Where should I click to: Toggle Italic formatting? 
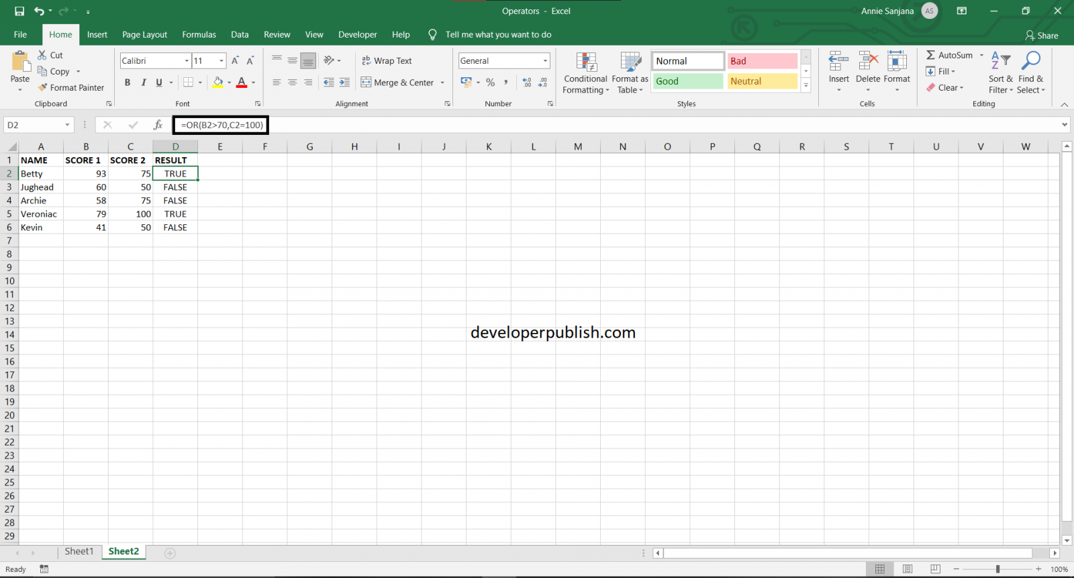pos(143,82)
